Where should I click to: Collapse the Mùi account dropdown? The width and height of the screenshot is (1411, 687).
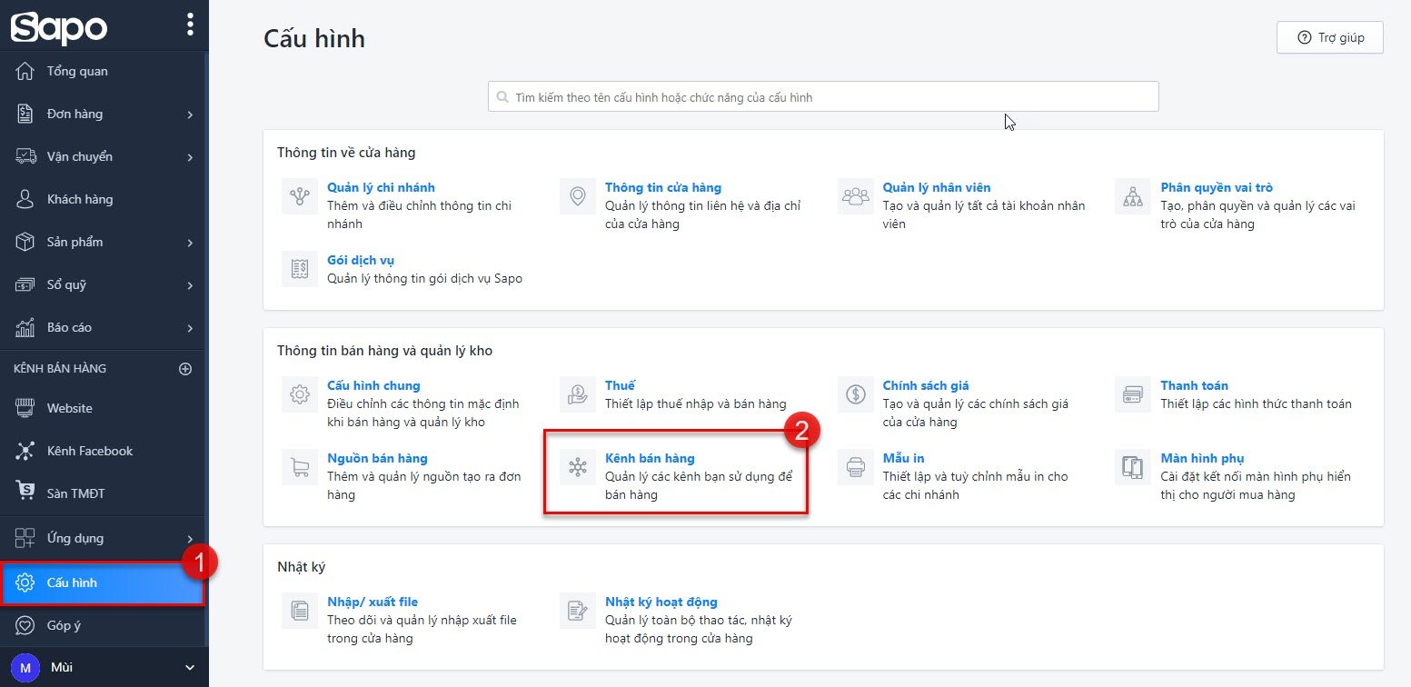pyautogui.click(x=188, y=666)
